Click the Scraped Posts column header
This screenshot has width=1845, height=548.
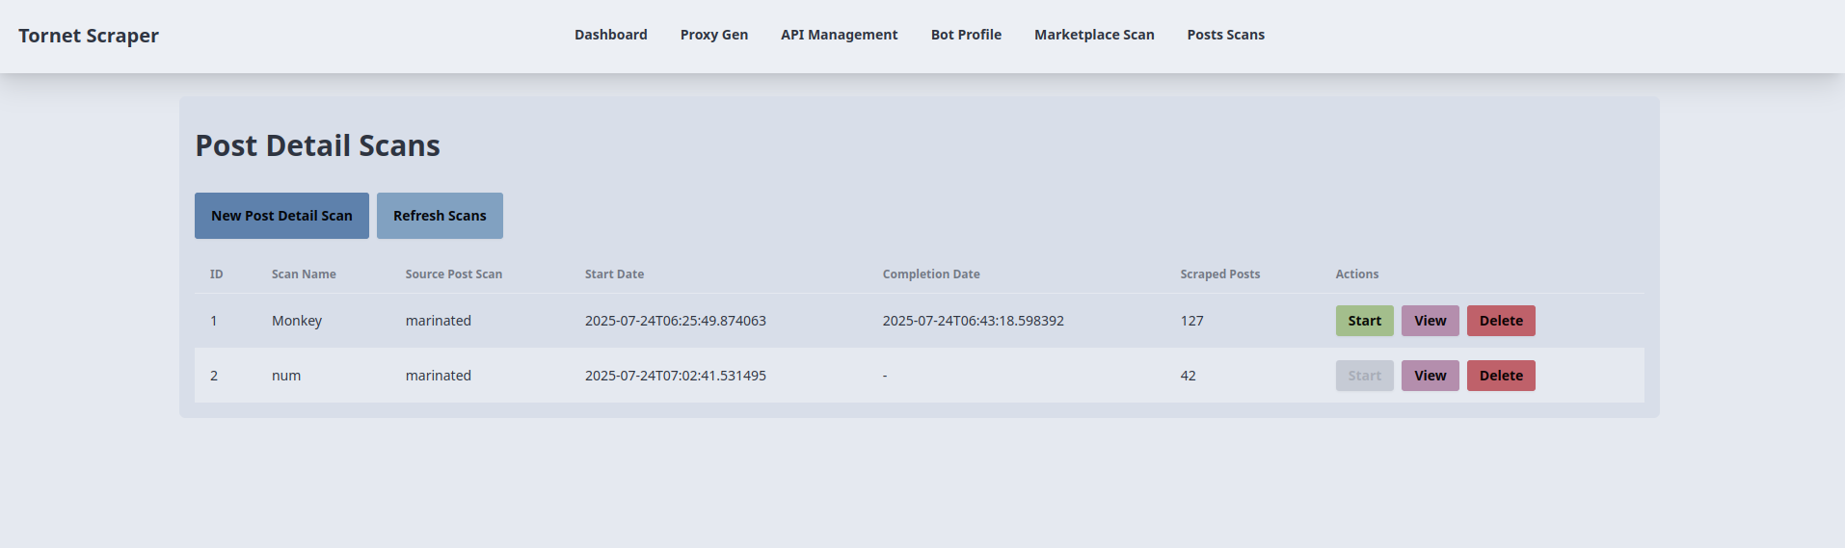1219,274
